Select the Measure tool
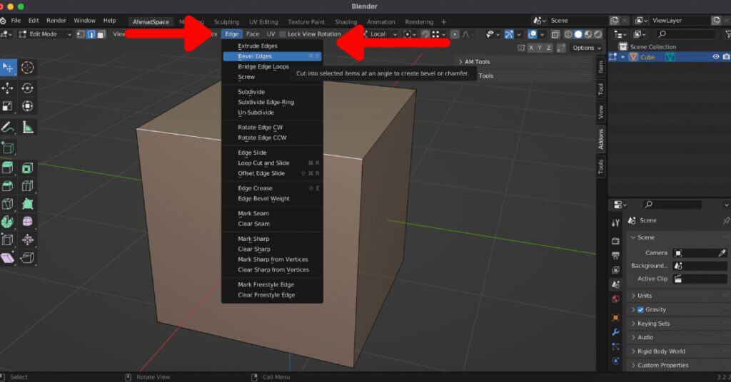 (x=28, y=128)
